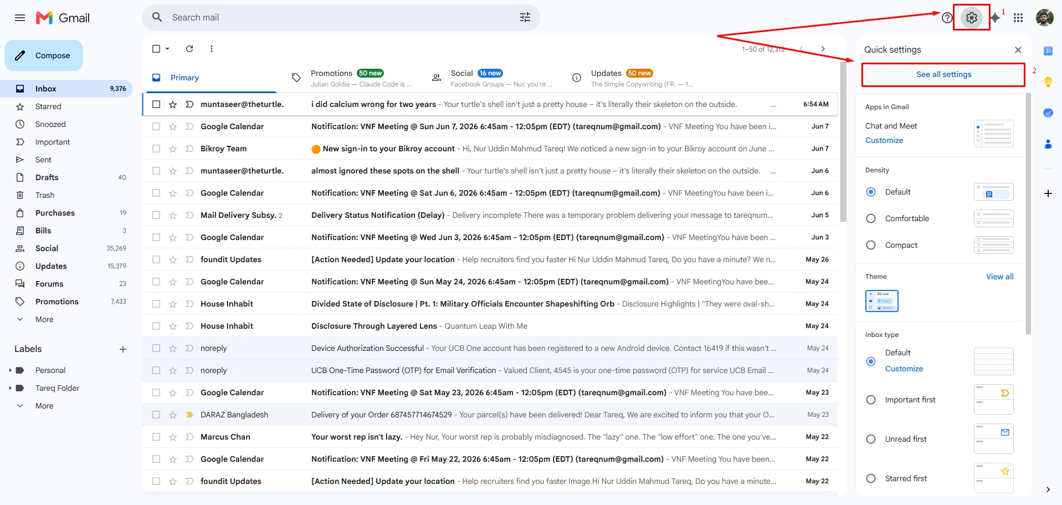The width and height of the screenshot is (1062, 505).
Task: Star the Mail Delivery Subsy. email
Action: coord(173,215)
